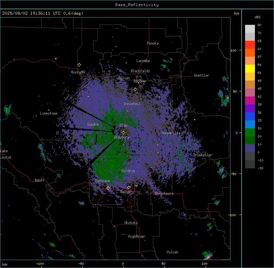The width and height of the screenshot is (274, 268).
Task: Select the red 65-60 dBZ legend swatch
Action: point(250,45)
